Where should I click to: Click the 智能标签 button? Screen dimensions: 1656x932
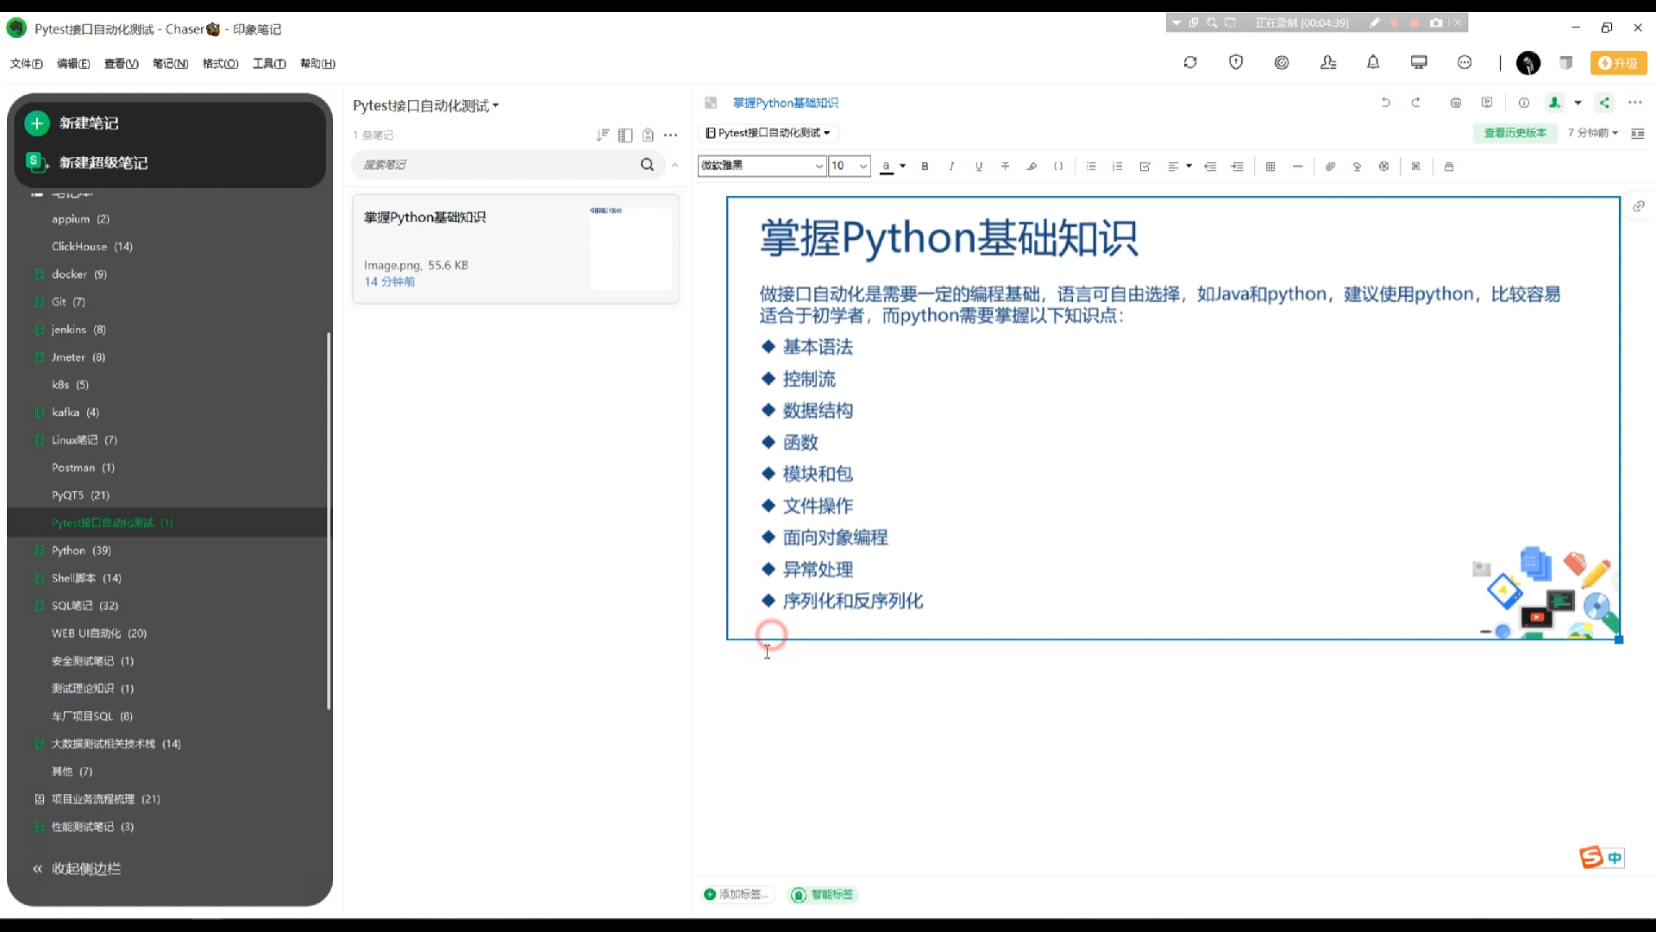pyautogui.click(x=825, y=894)
